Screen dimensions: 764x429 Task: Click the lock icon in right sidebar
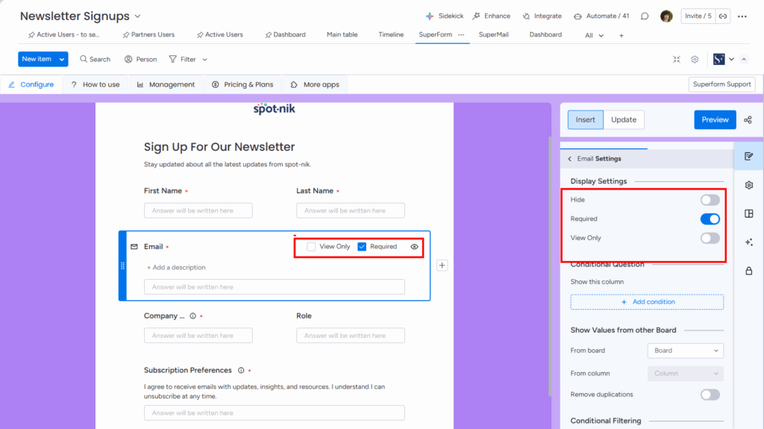point(748,271)
